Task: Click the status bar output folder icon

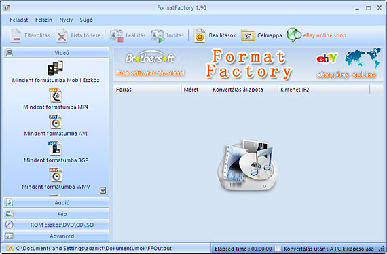Action: coord(10,249)
